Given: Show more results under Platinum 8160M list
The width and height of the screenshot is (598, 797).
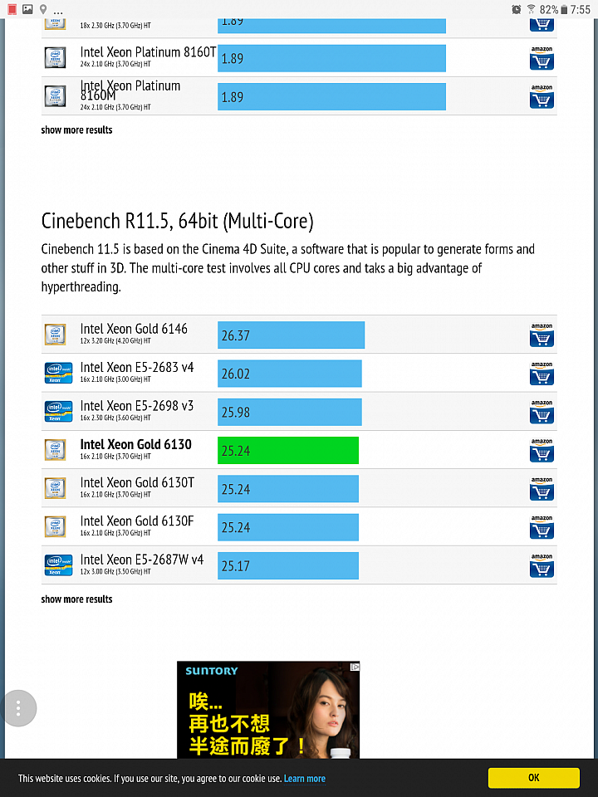Looking at the screenshot, I should [76, 130].
